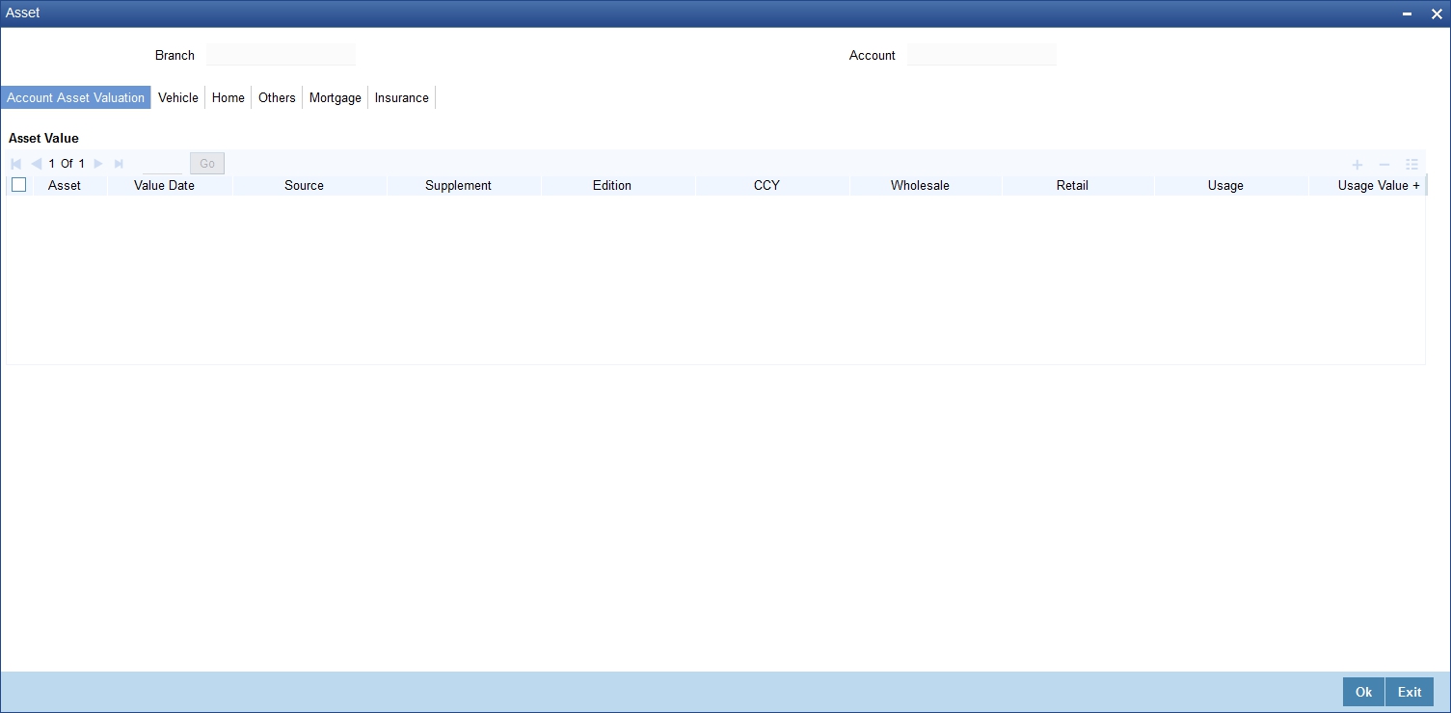Open the Home tab

coord(228,97)
